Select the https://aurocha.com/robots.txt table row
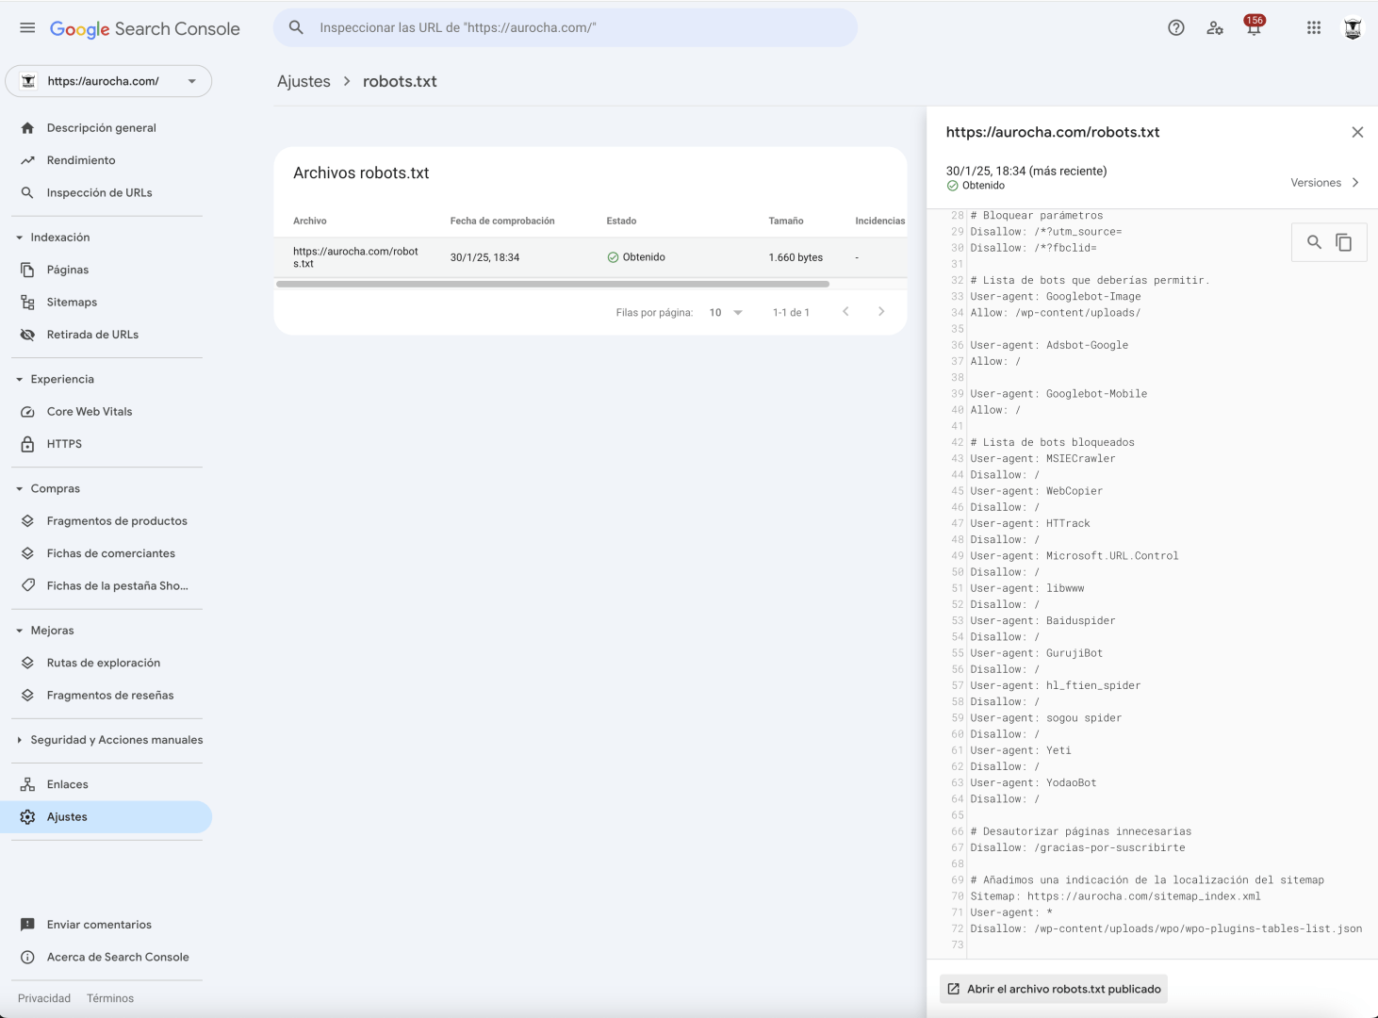The height and width of the screenshot is (1018, 1378). [590, 257]
